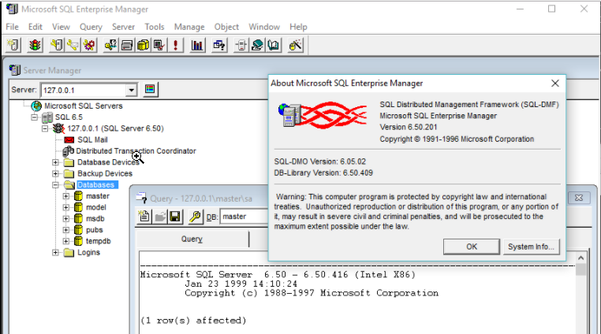Select the tempdb database in tree
601x334 pixels.
(x=98, y=241)
